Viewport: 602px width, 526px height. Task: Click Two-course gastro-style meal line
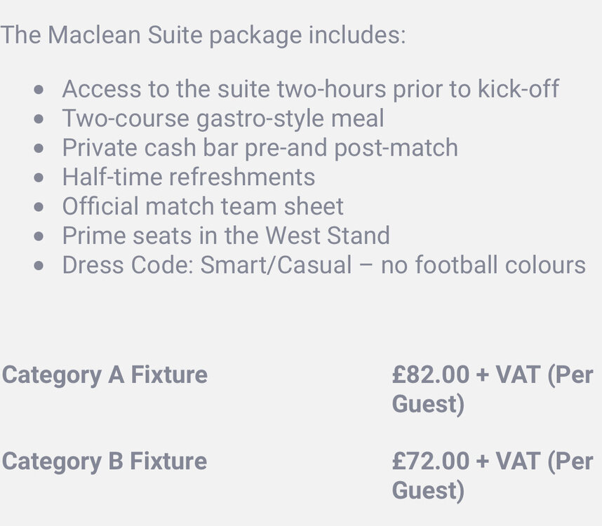coord(223,118)
